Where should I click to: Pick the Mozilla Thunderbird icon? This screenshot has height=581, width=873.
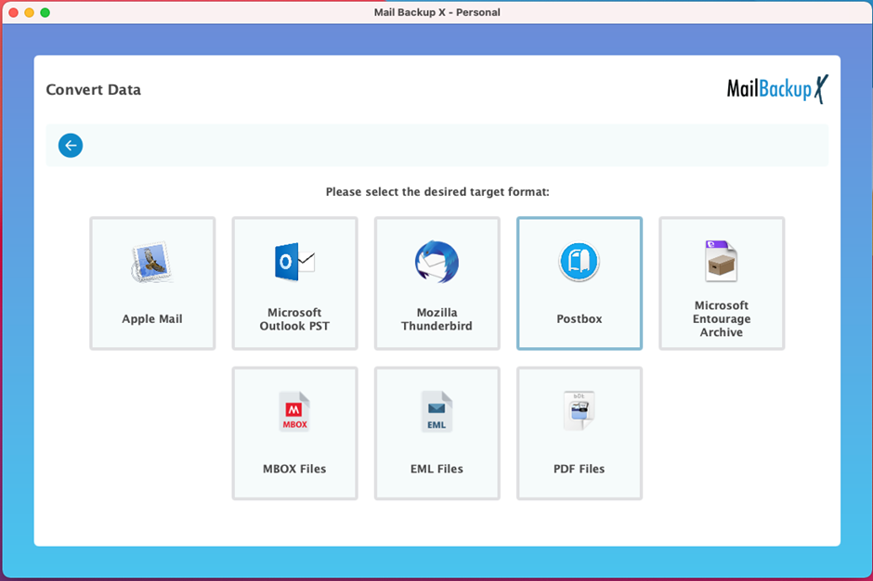(x=437, y=262)
